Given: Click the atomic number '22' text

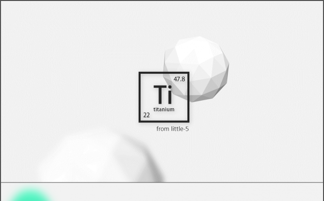Looking at the screenshot, I should click(x=146, y=115).
